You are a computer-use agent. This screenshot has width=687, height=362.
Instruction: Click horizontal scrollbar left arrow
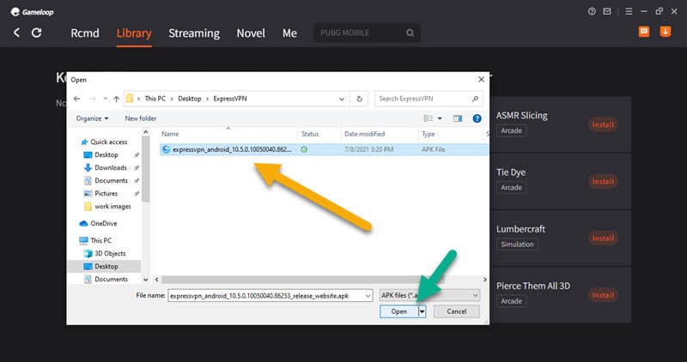tap(157, 280)
